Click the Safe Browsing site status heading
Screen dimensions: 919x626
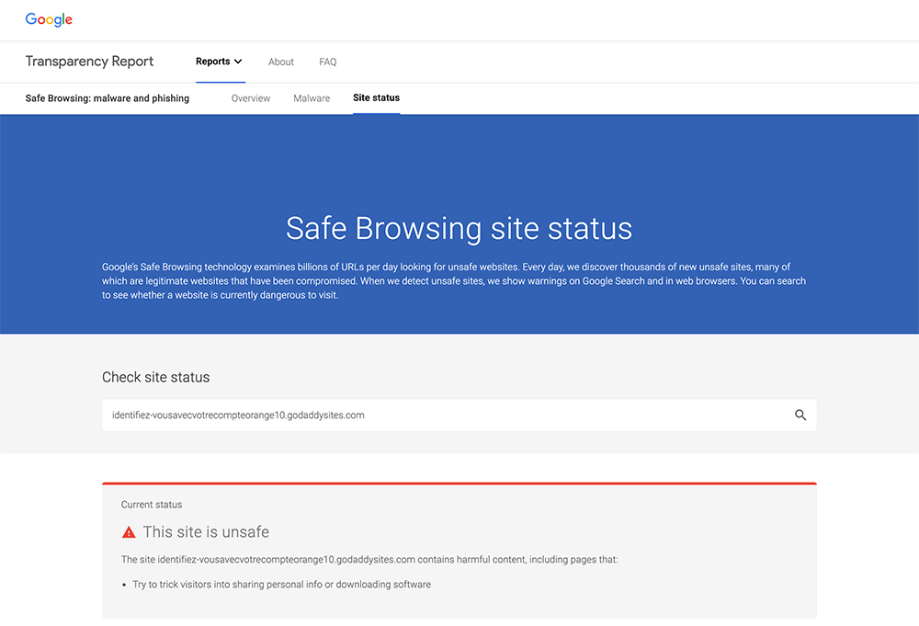pyautogui.click(x=459, y=228)
